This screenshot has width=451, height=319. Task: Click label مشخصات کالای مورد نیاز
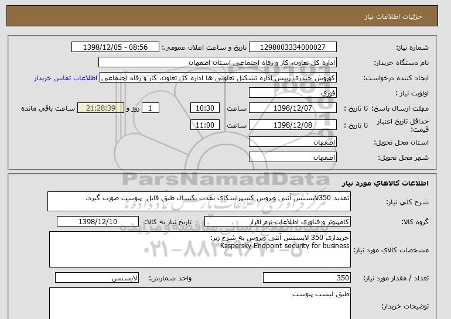coord(391,250)
